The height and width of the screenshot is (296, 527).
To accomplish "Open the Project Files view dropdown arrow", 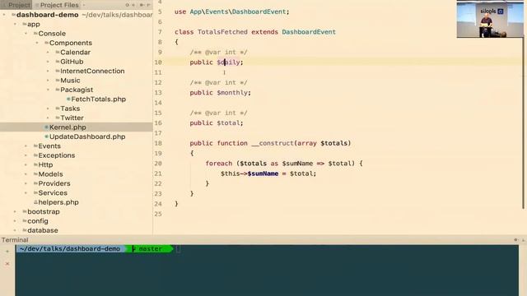I will (x=84, y=5).
